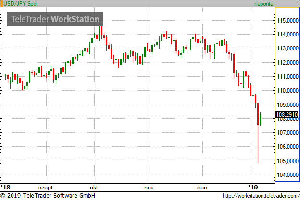The height and width of the screenshot is (200, 300).
Task: Click the USD/JPY Spot chart title
Action: click(x=21, y=4)
